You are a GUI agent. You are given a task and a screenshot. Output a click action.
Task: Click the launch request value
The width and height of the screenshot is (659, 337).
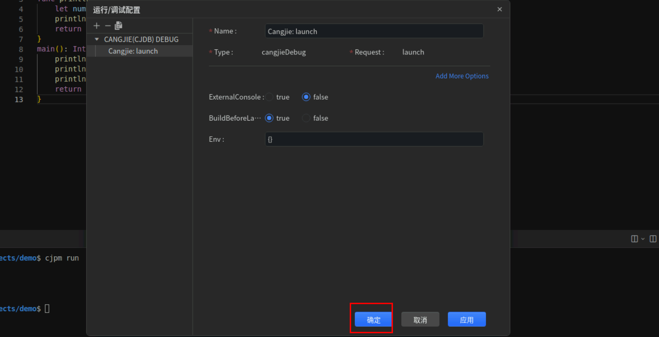(x=413, y=52)
